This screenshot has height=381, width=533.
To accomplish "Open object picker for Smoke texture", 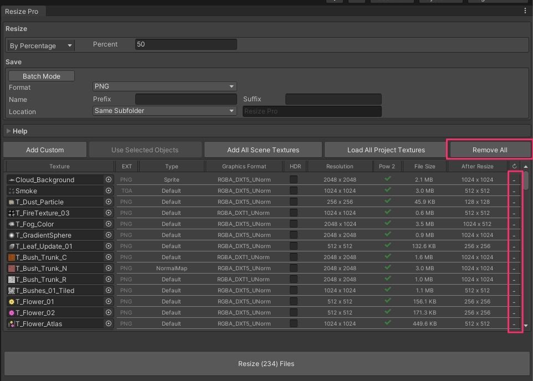I will point(109,190).
